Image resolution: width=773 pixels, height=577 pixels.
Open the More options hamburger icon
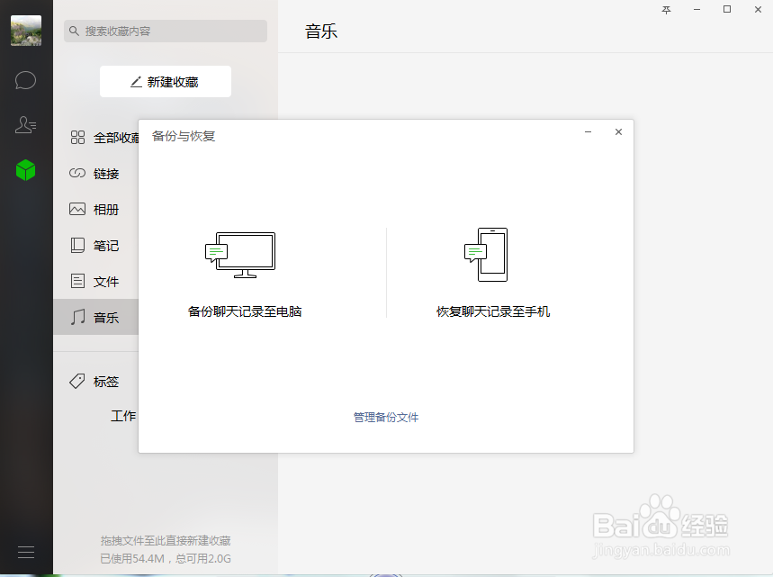(25, 551)
